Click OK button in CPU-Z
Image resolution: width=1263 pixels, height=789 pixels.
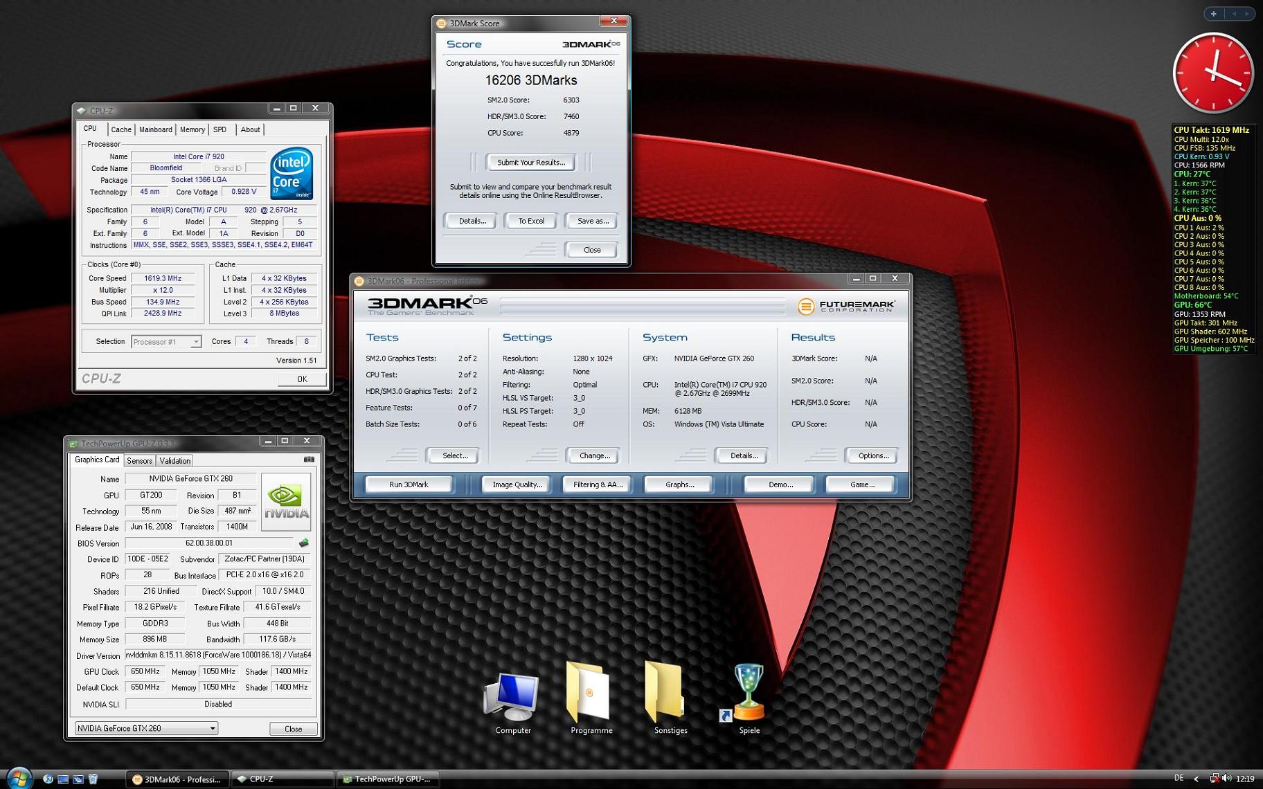[302, 379]
